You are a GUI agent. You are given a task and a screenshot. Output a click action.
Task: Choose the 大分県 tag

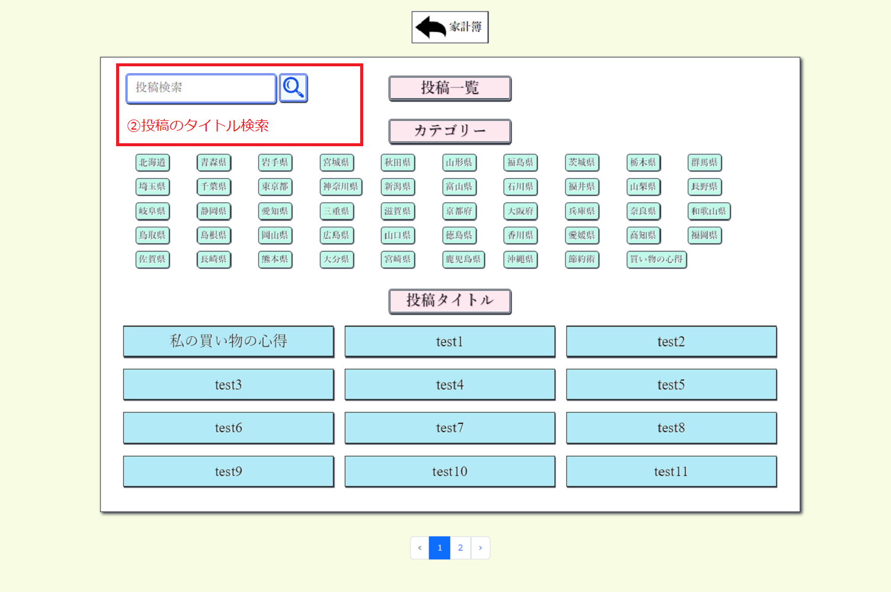[x=336, y=260]
